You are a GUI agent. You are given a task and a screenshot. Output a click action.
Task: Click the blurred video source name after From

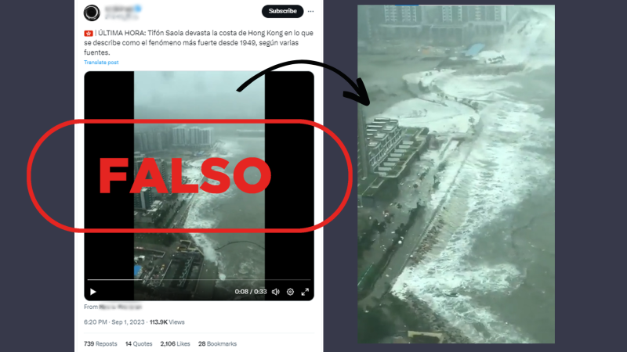(120, 307)
